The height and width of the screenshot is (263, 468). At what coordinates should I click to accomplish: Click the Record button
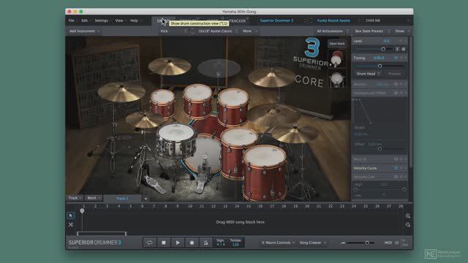[x=192, y=243]
